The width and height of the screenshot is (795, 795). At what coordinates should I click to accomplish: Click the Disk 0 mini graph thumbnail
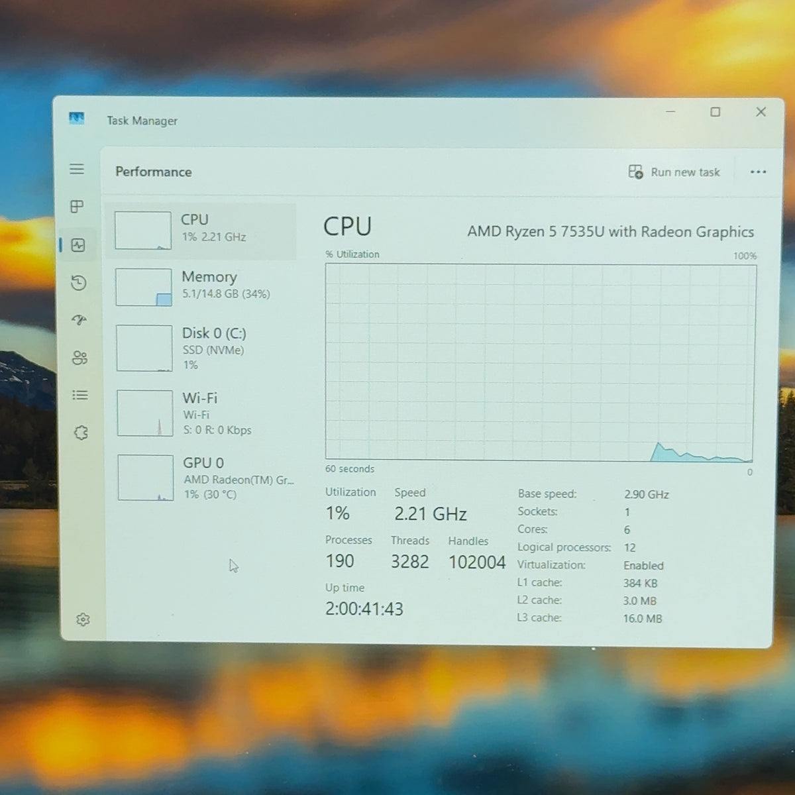(x=144, y=348)
